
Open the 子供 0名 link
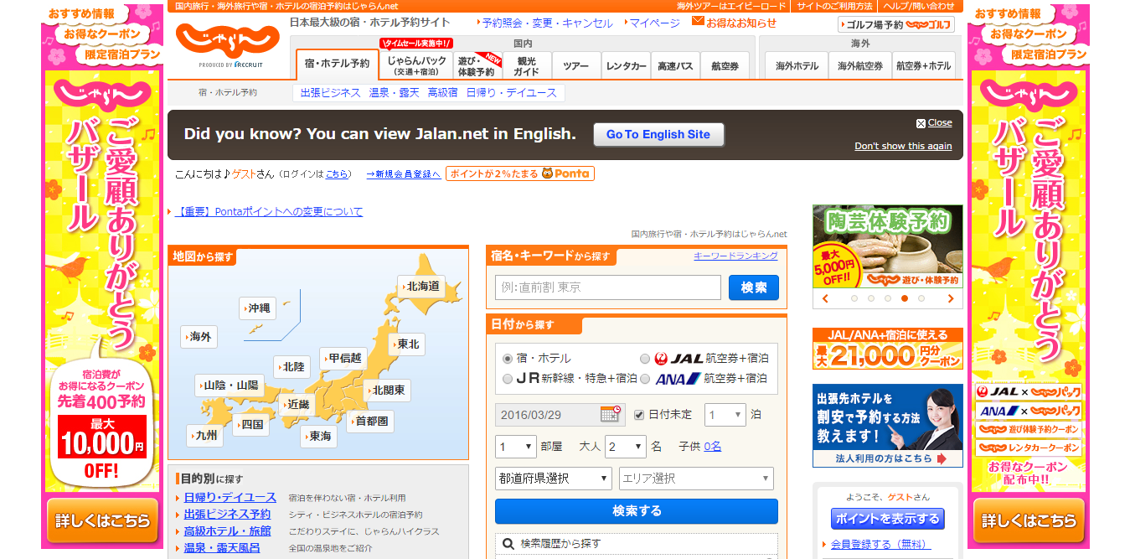[712, 447]
